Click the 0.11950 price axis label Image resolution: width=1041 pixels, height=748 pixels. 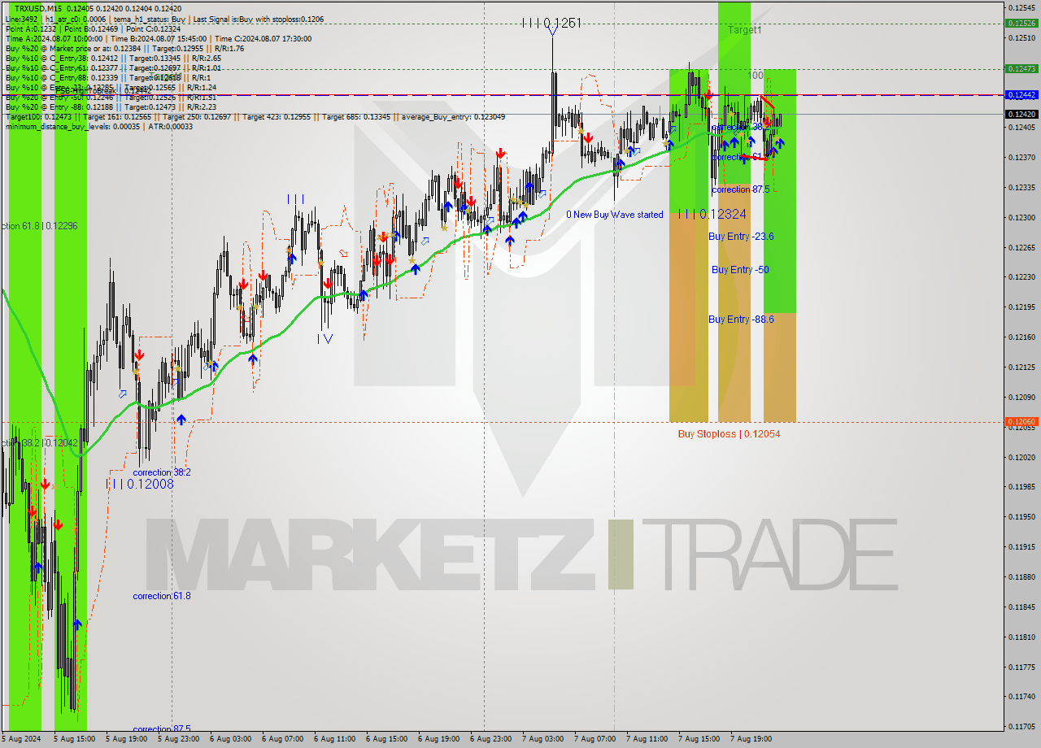coord(1021,517)
